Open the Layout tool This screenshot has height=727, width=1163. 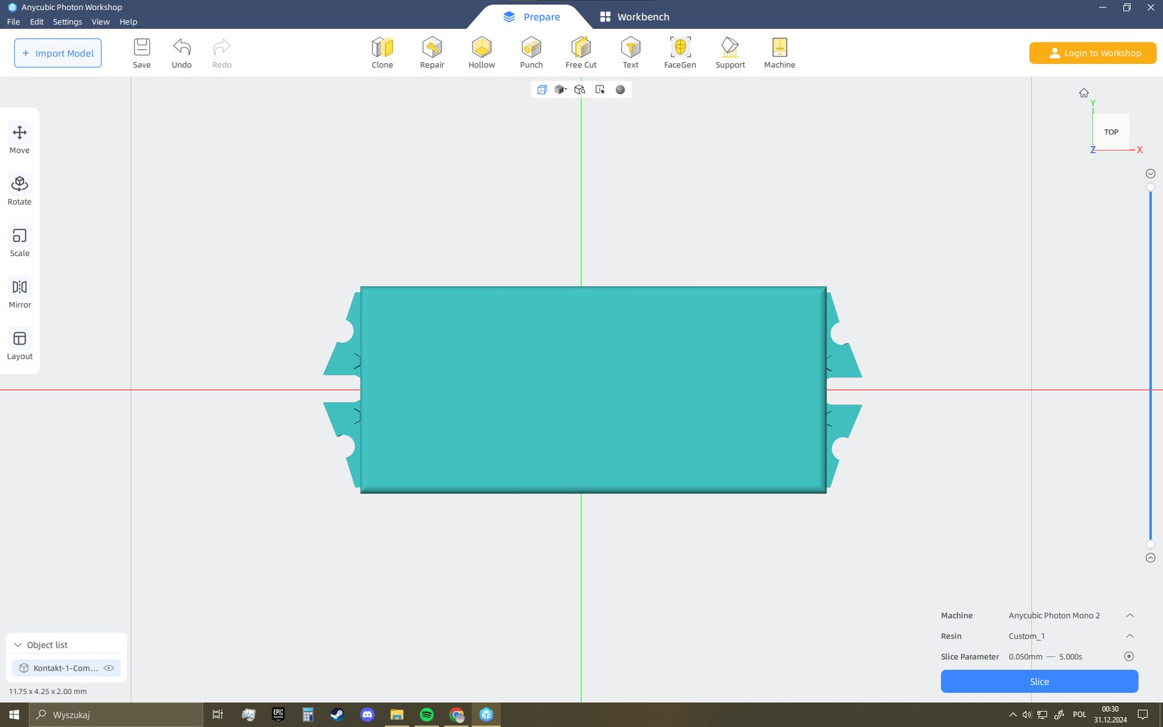(20, 345)
